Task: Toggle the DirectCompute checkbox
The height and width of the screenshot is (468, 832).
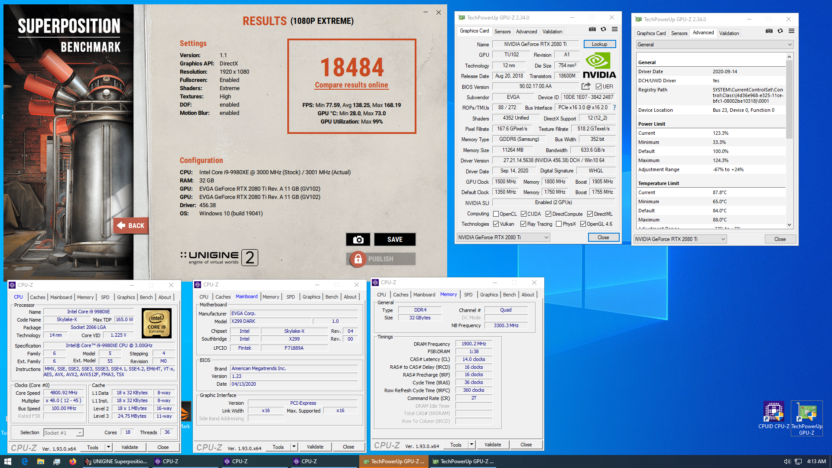Action: [x=548, y=214]
